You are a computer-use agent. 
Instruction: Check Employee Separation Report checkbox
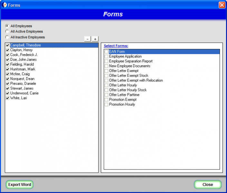coord(106,61)
